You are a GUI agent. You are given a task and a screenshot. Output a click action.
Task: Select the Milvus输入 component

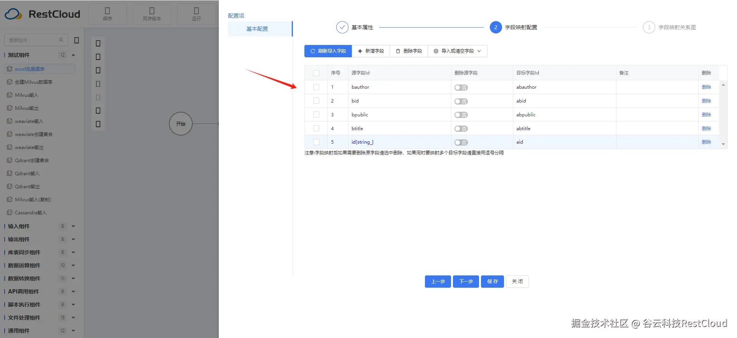[x=26, y=95]
